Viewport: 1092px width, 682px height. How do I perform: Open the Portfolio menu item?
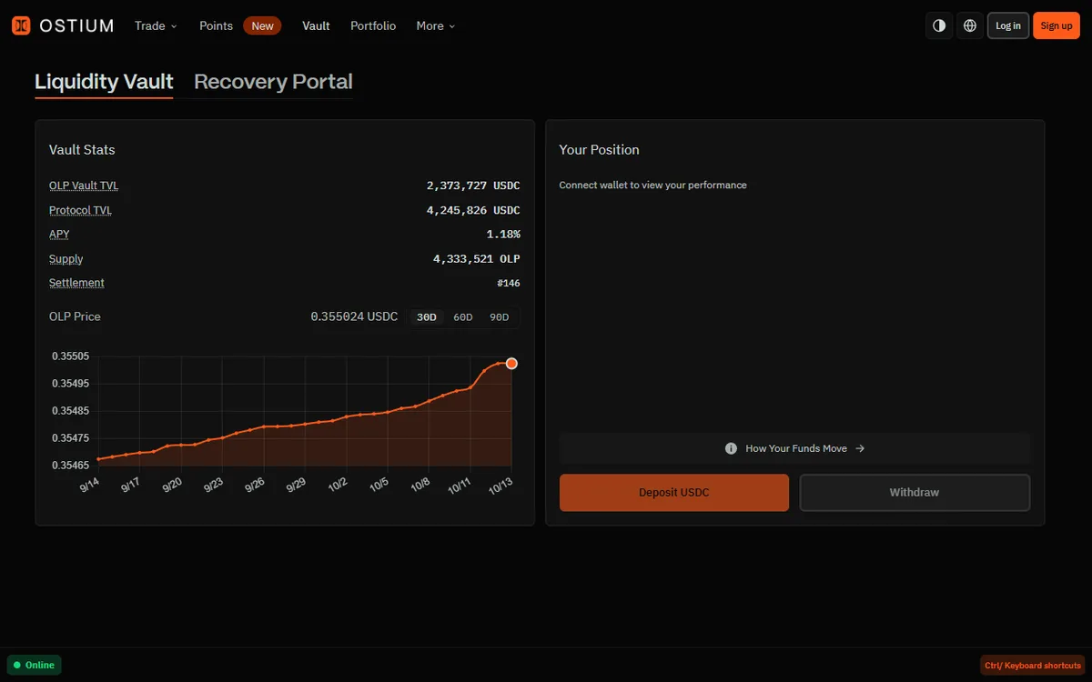click(x=373, y=25)
